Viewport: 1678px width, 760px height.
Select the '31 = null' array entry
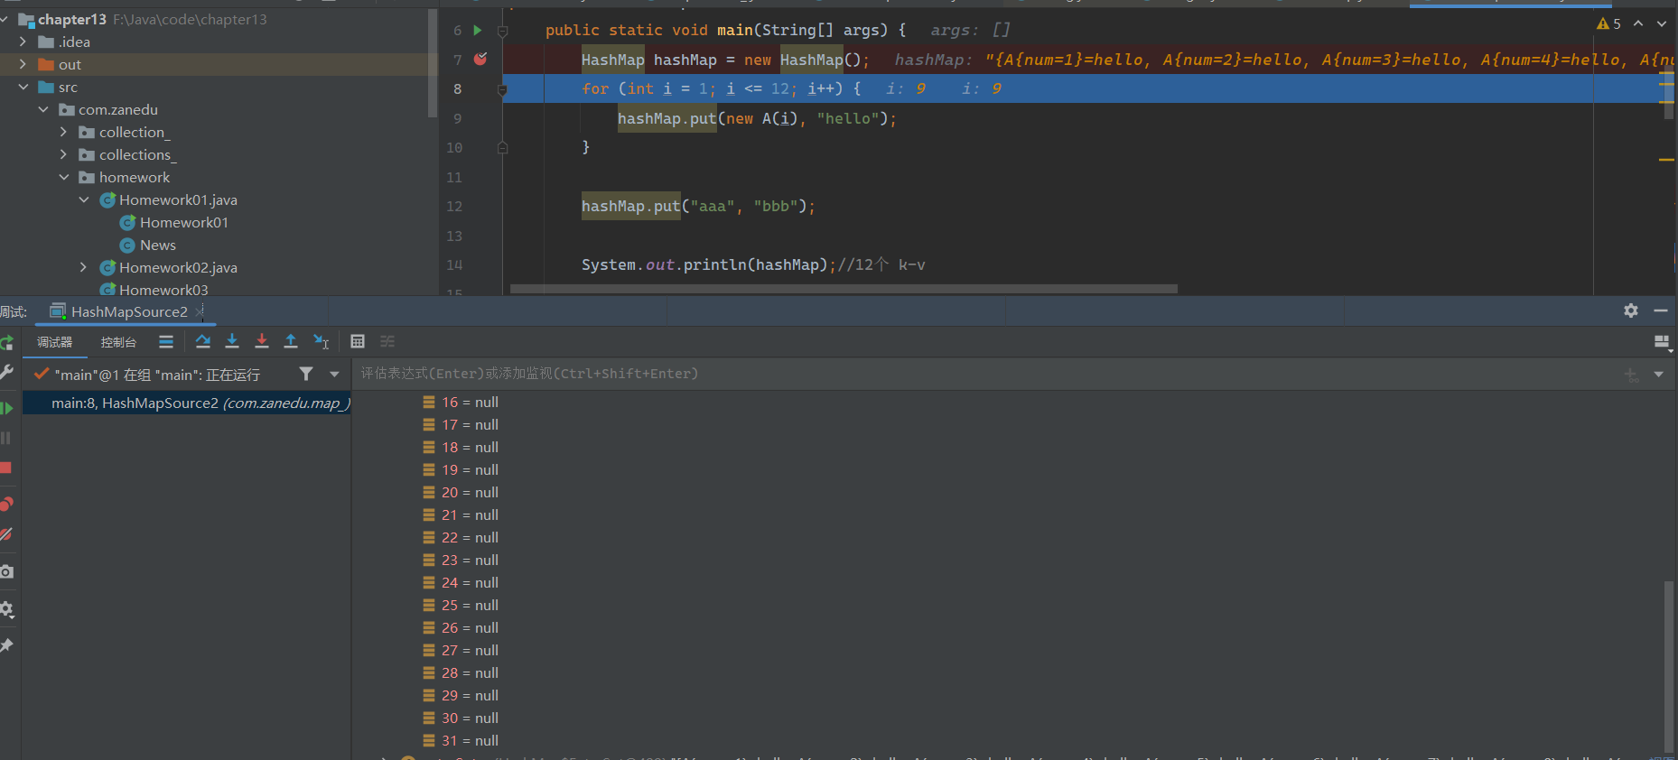(470, 741)
